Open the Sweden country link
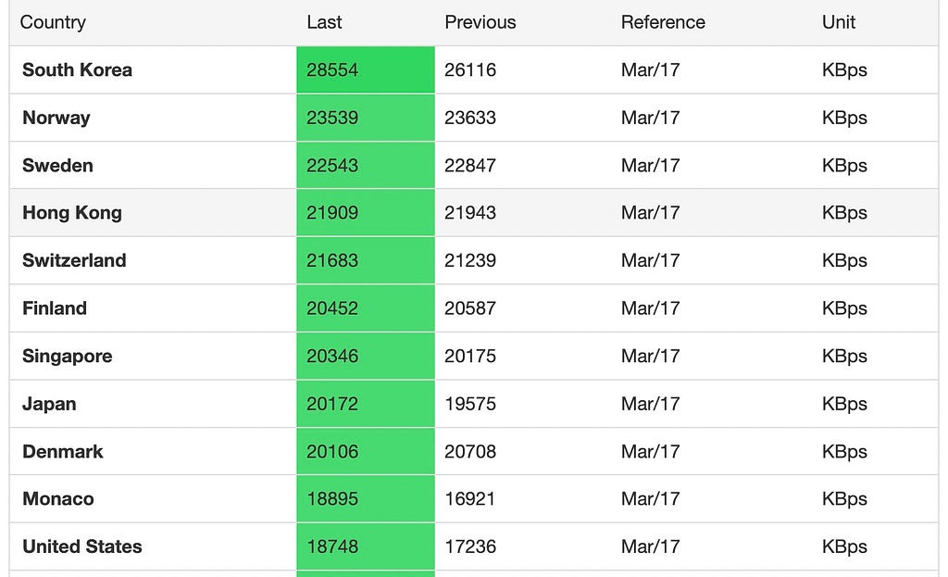This screenshot has width=948, height=577. point(57,165)
